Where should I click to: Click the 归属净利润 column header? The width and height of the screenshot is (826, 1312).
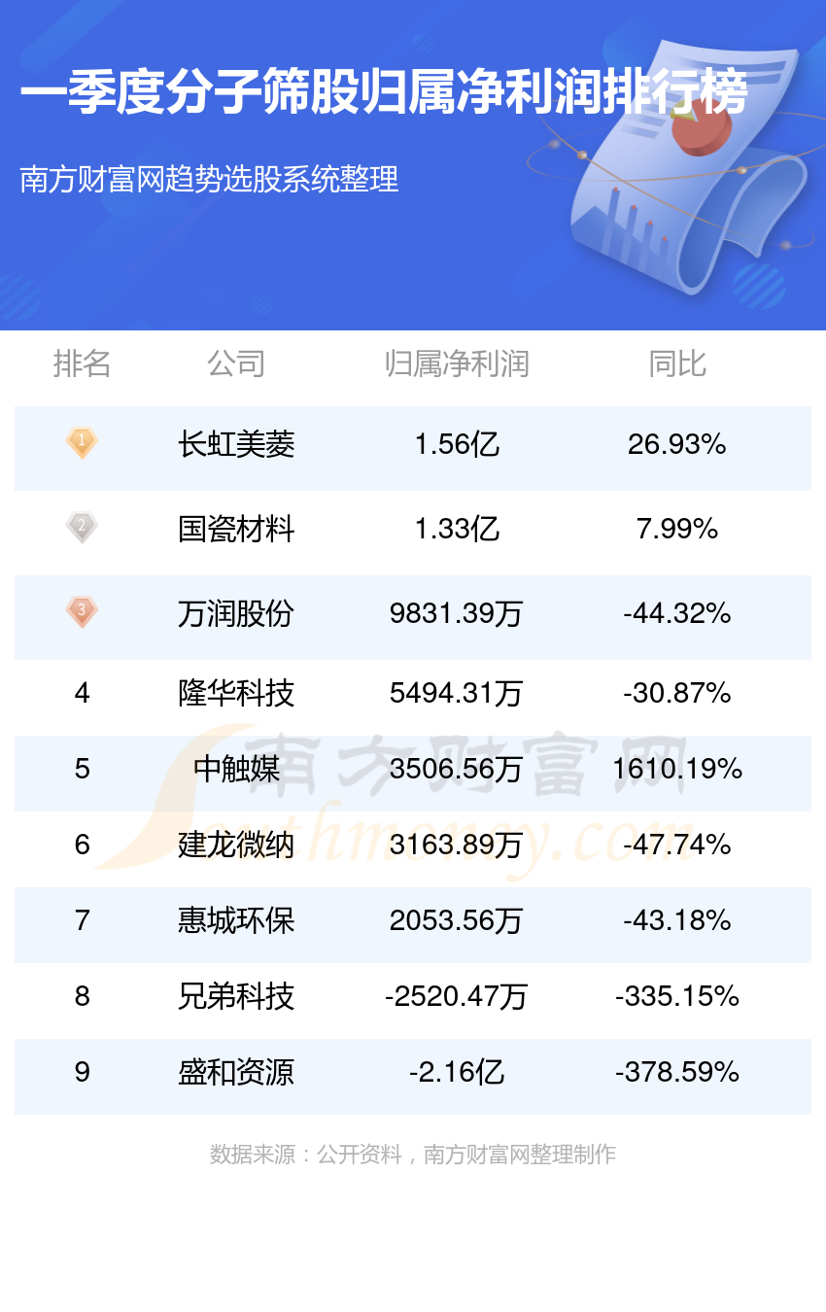457,364
